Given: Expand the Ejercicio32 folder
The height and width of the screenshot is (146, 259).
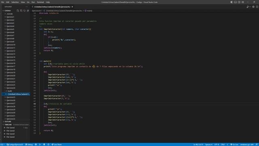Looking at the screenshot, I should [11, 119].
